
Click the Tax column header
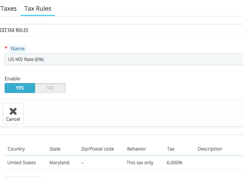coord(171,149)
